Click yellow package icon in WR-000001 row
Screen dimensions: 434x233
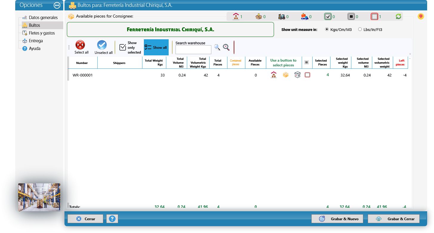tap(286, 75)
